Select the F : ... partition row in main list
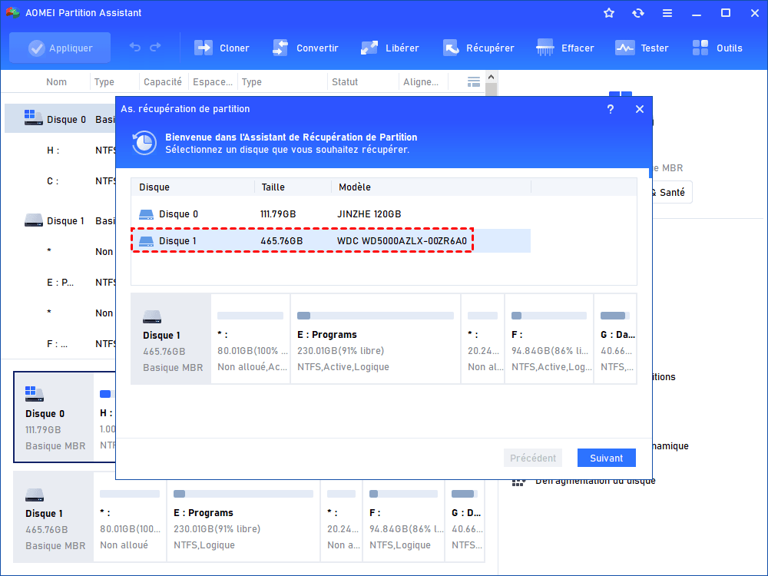Viewport: 768px width, 576px height. [x=60, y=344]
